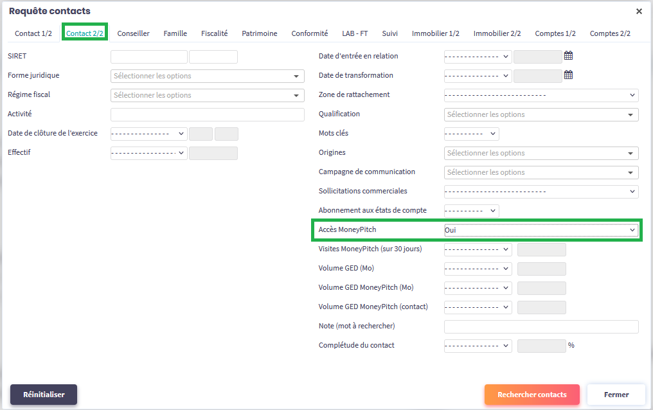Open the Sollicitations commerciales dropdown
The height and width of the screenshot is (410, 653).
click(x=541, y=192)
